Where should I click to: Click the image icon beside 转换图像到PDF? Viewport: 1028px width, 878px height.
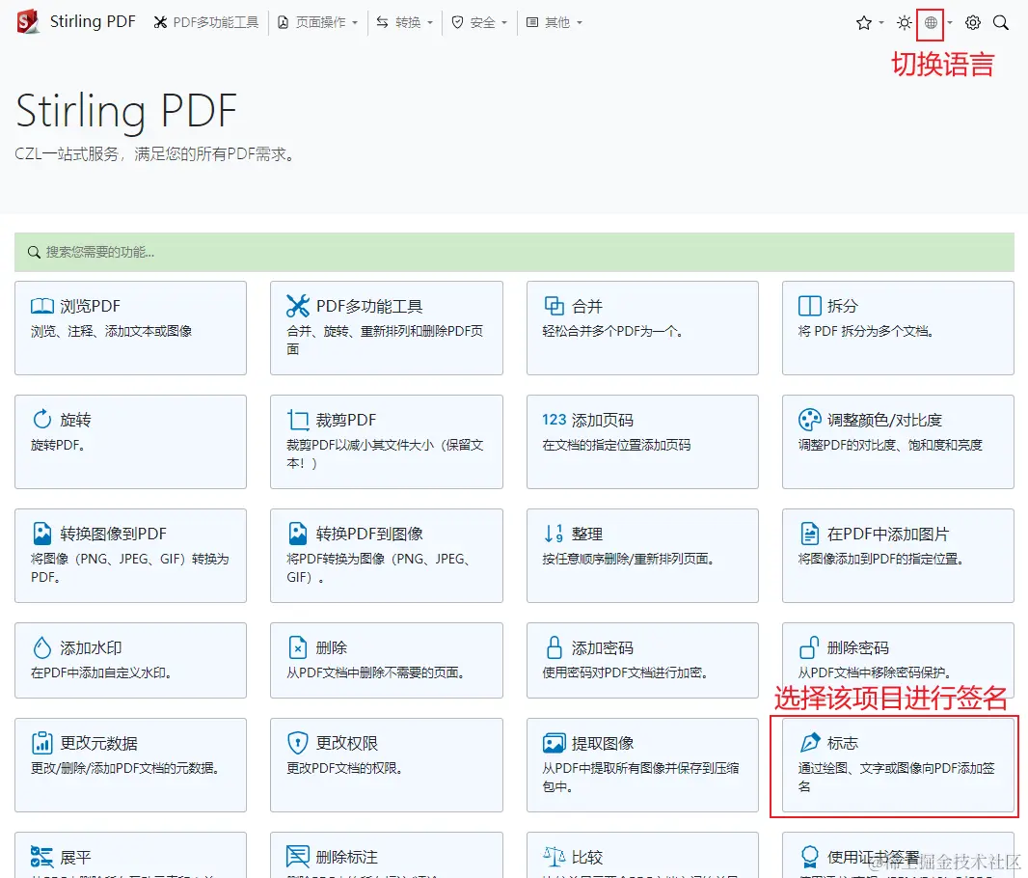[x=42, y=534]
